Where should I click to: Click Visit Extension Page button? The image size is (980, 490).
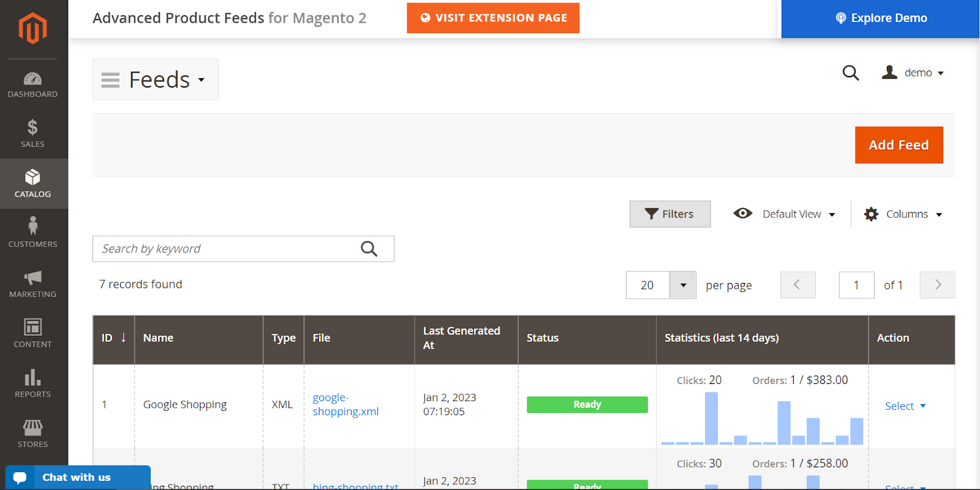493,18
